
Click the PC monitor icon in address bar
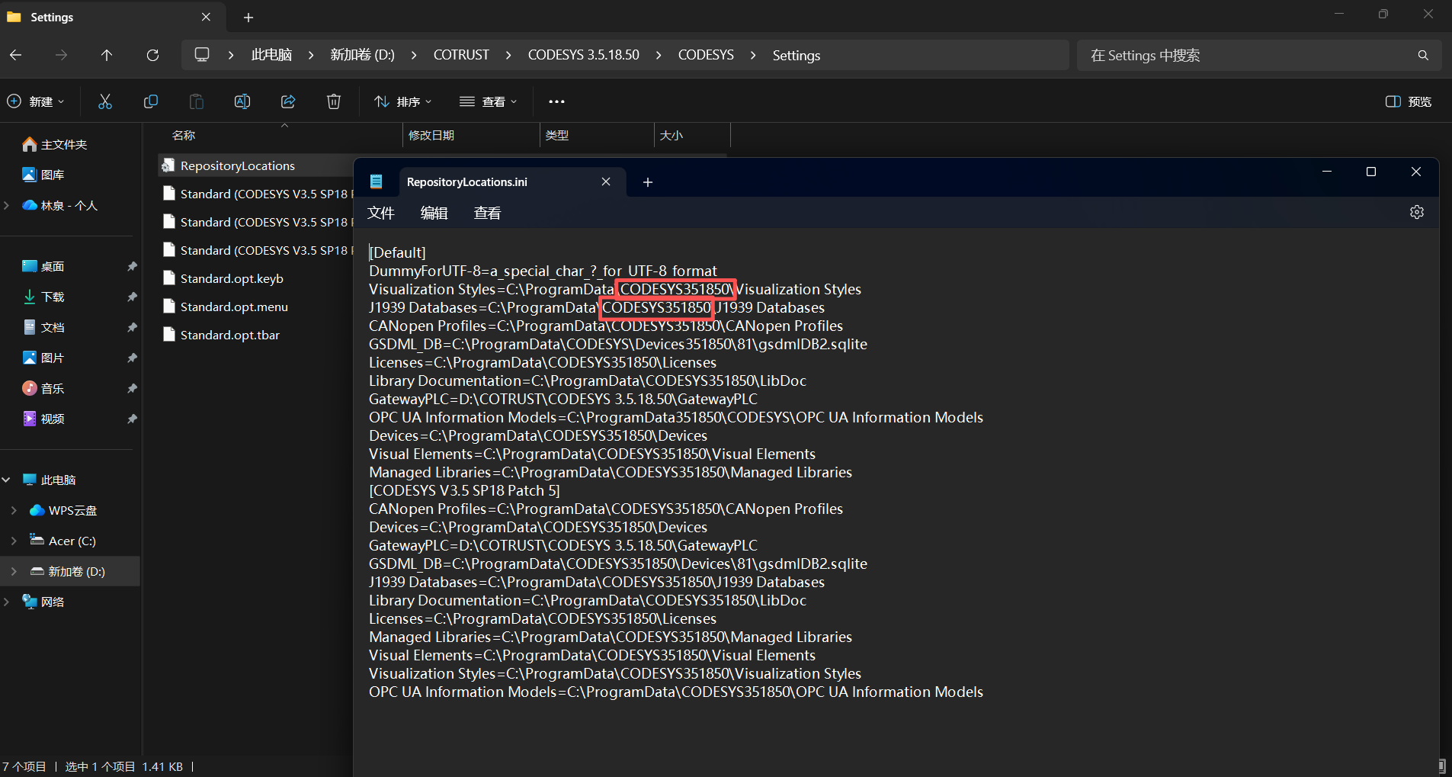202,55
